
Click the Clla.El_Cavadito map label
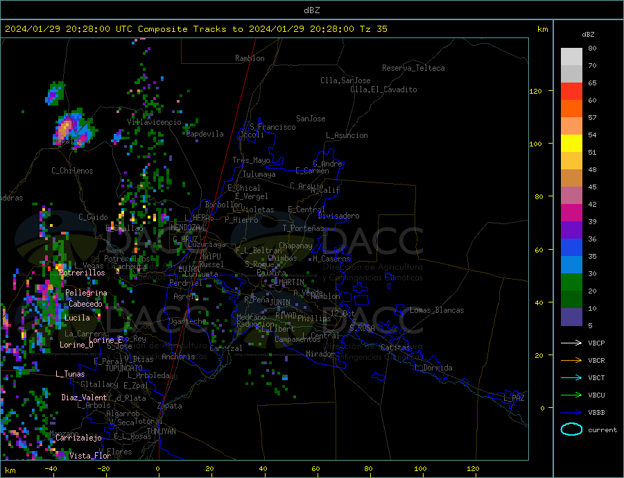click(x=383, y=89)
